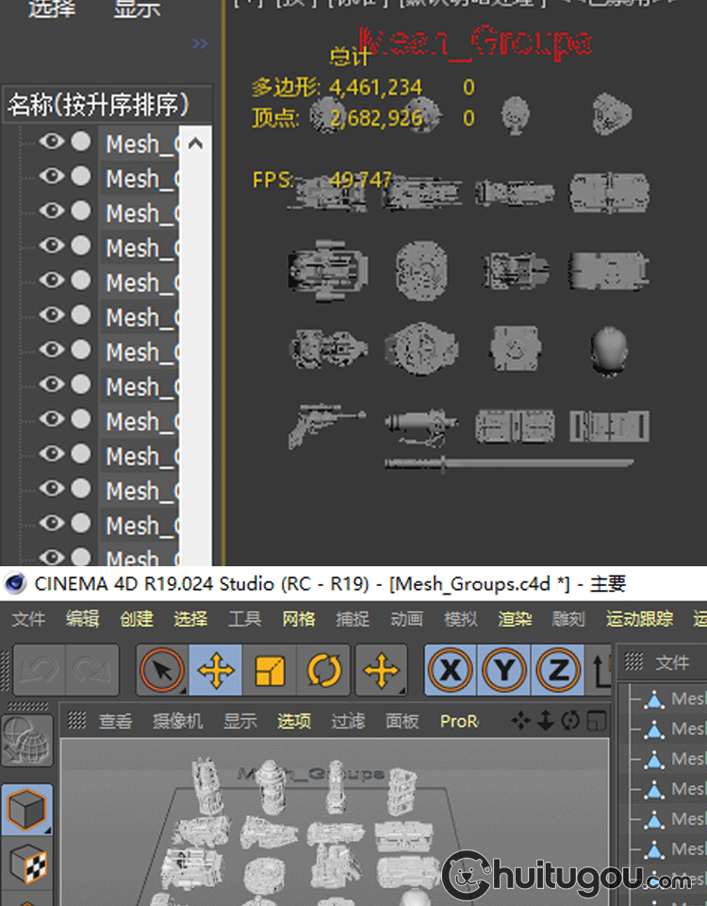Image resolution: width=707 pixels, height=906 pixels.
Task: Toggle the Y axis lock
Action: coord(503,670)
